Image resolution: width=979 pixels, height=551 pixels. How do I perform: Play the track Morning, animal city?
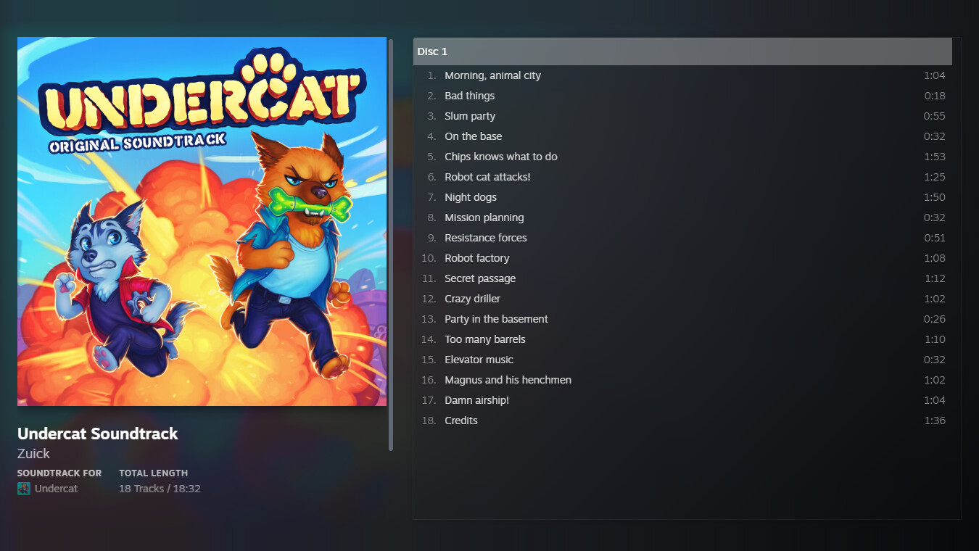click(492, 75)
